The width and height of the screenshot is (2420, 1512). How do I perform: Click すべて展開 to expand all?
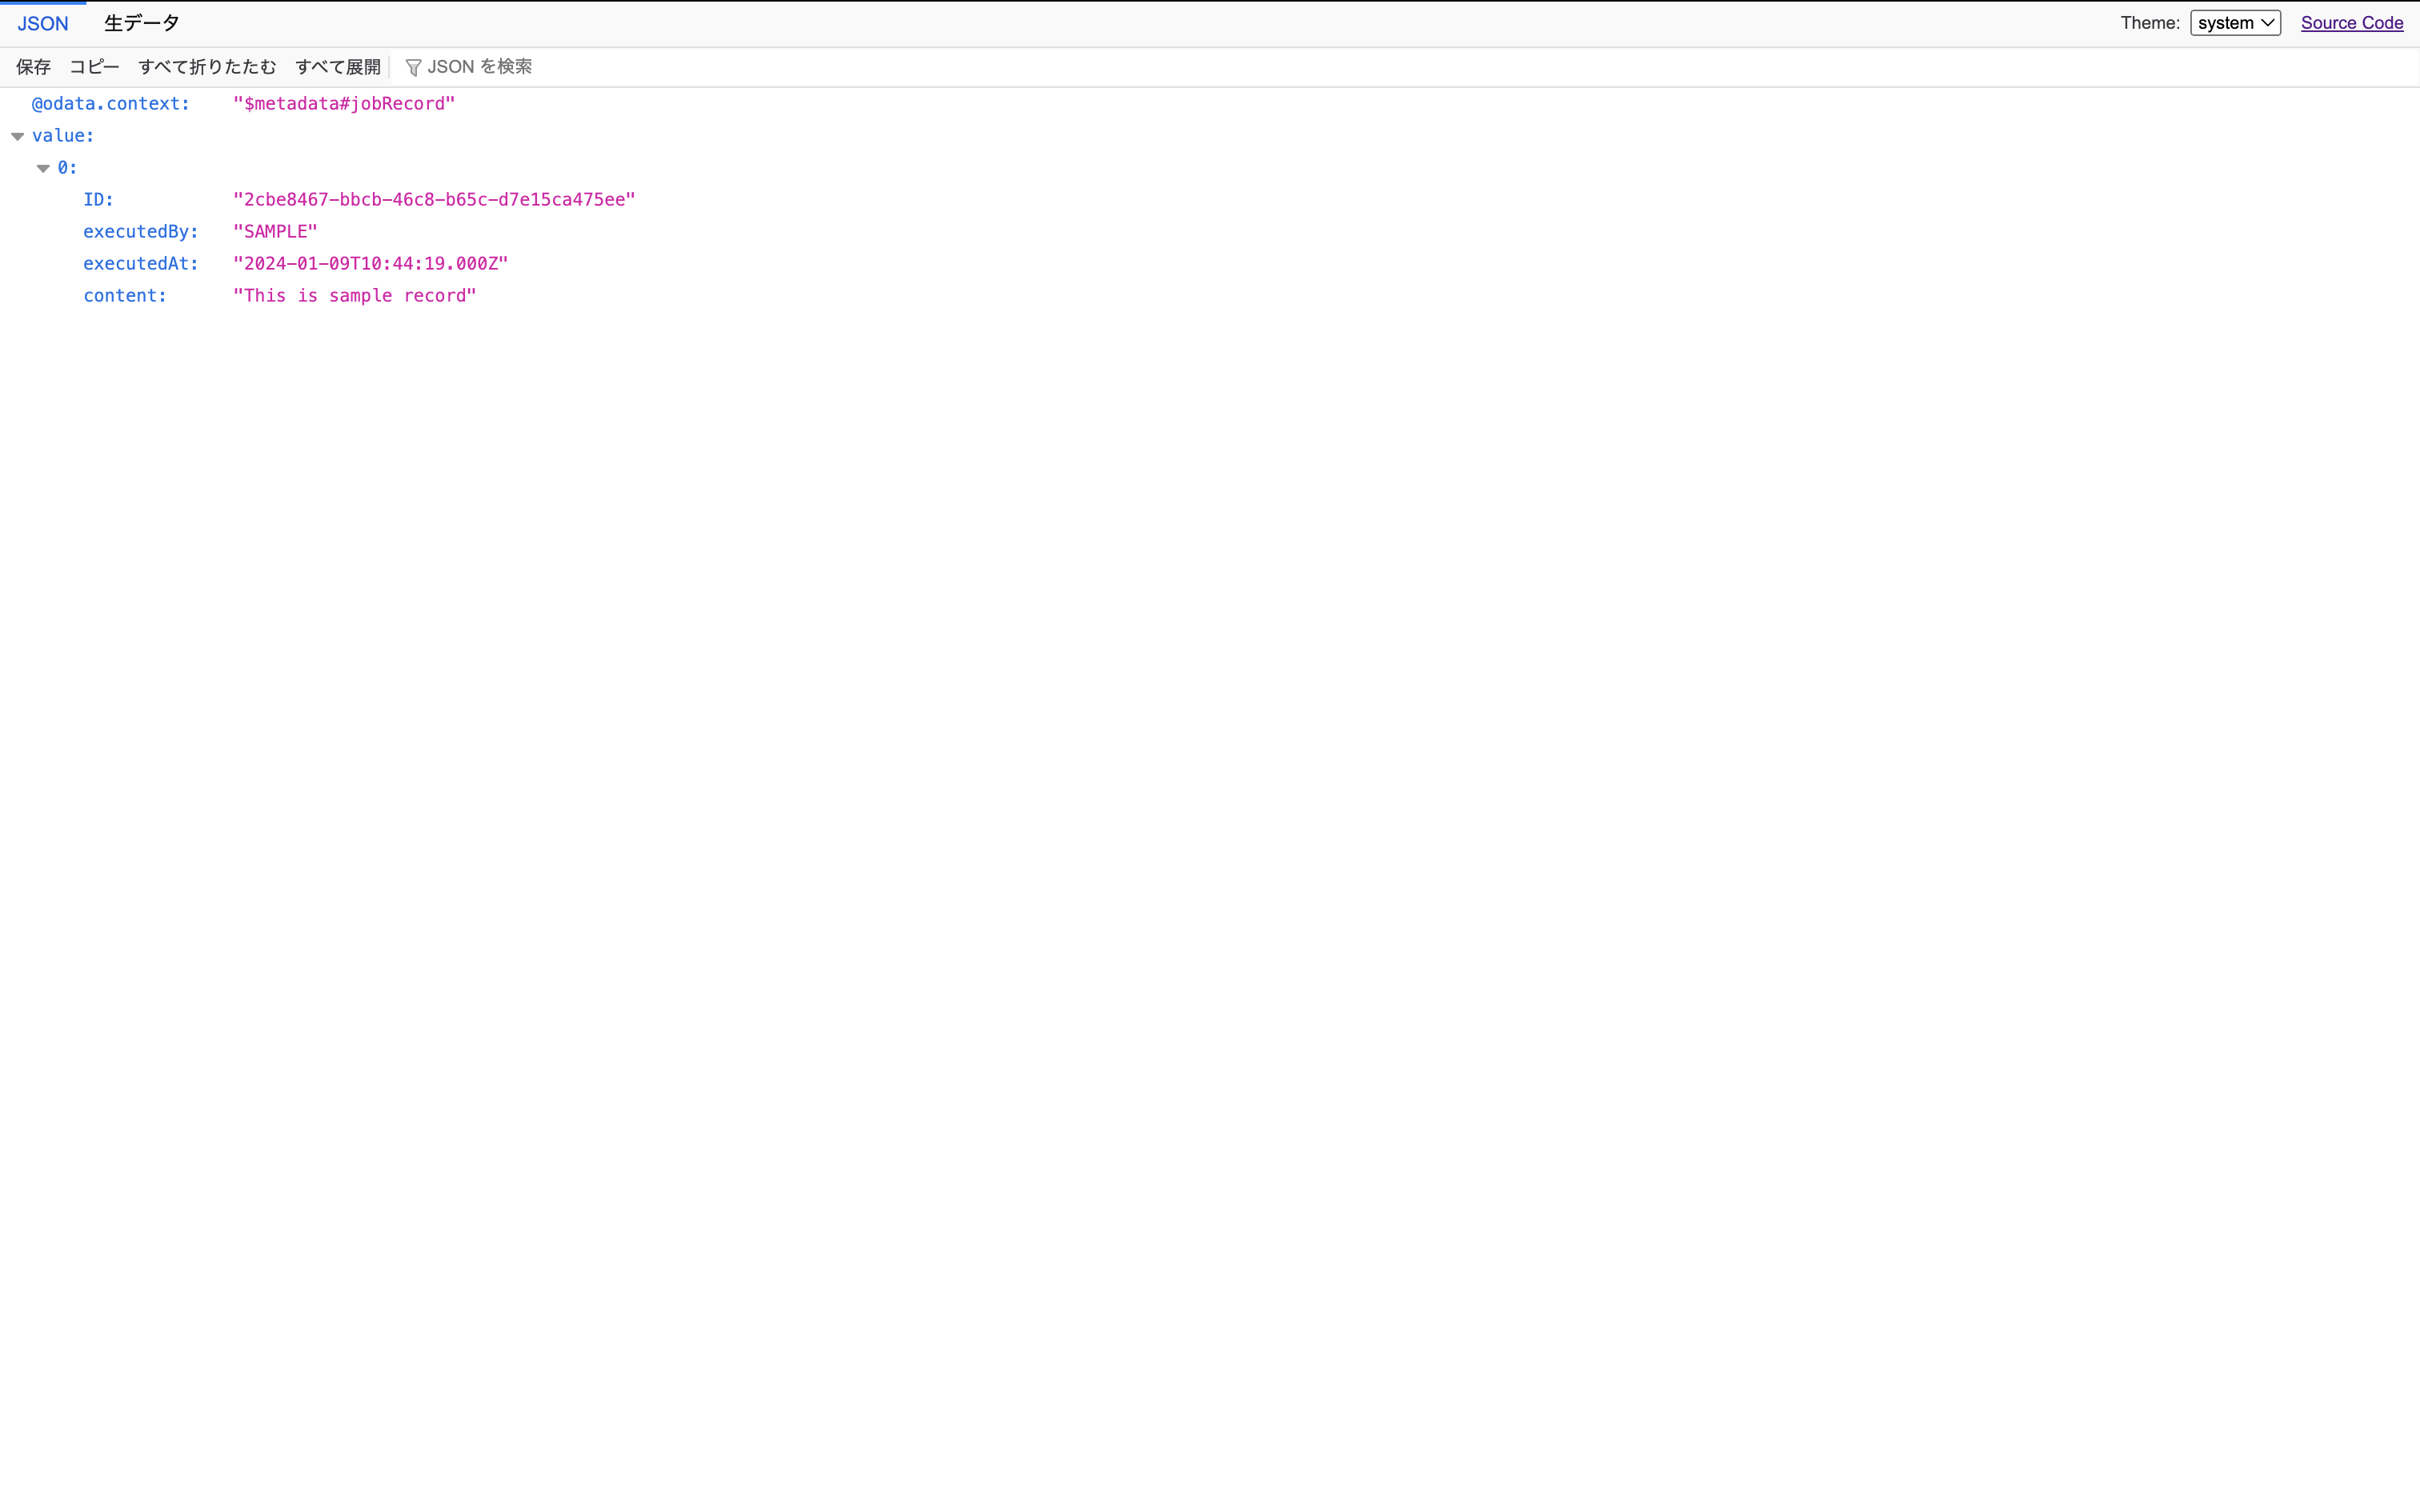click(338, 67)
